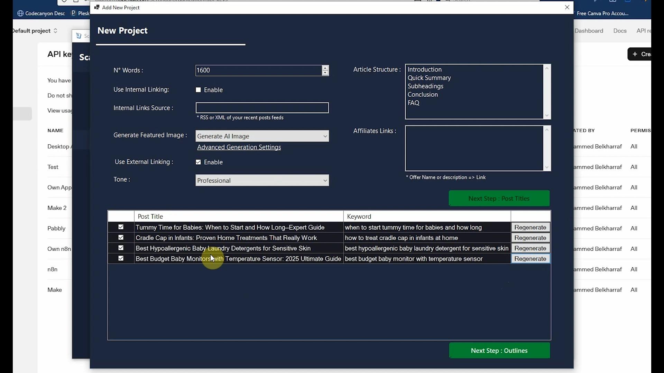Regenerate the Cradle Cap in Infants title
Viewport: 664px width, 373px height.
(530, 238)
